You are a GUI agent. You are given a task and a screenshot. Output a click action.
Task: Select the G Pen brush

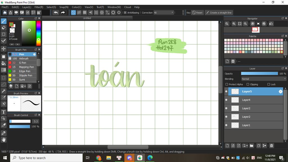22,63
